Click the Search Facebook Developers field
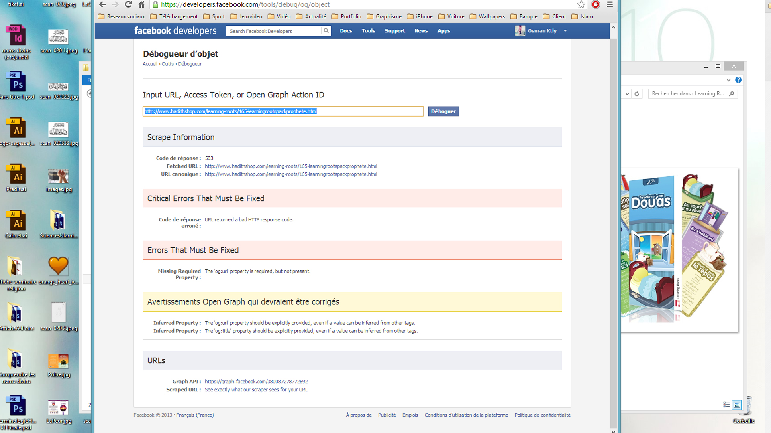This screenshot has height=433, width=771. 274,31
